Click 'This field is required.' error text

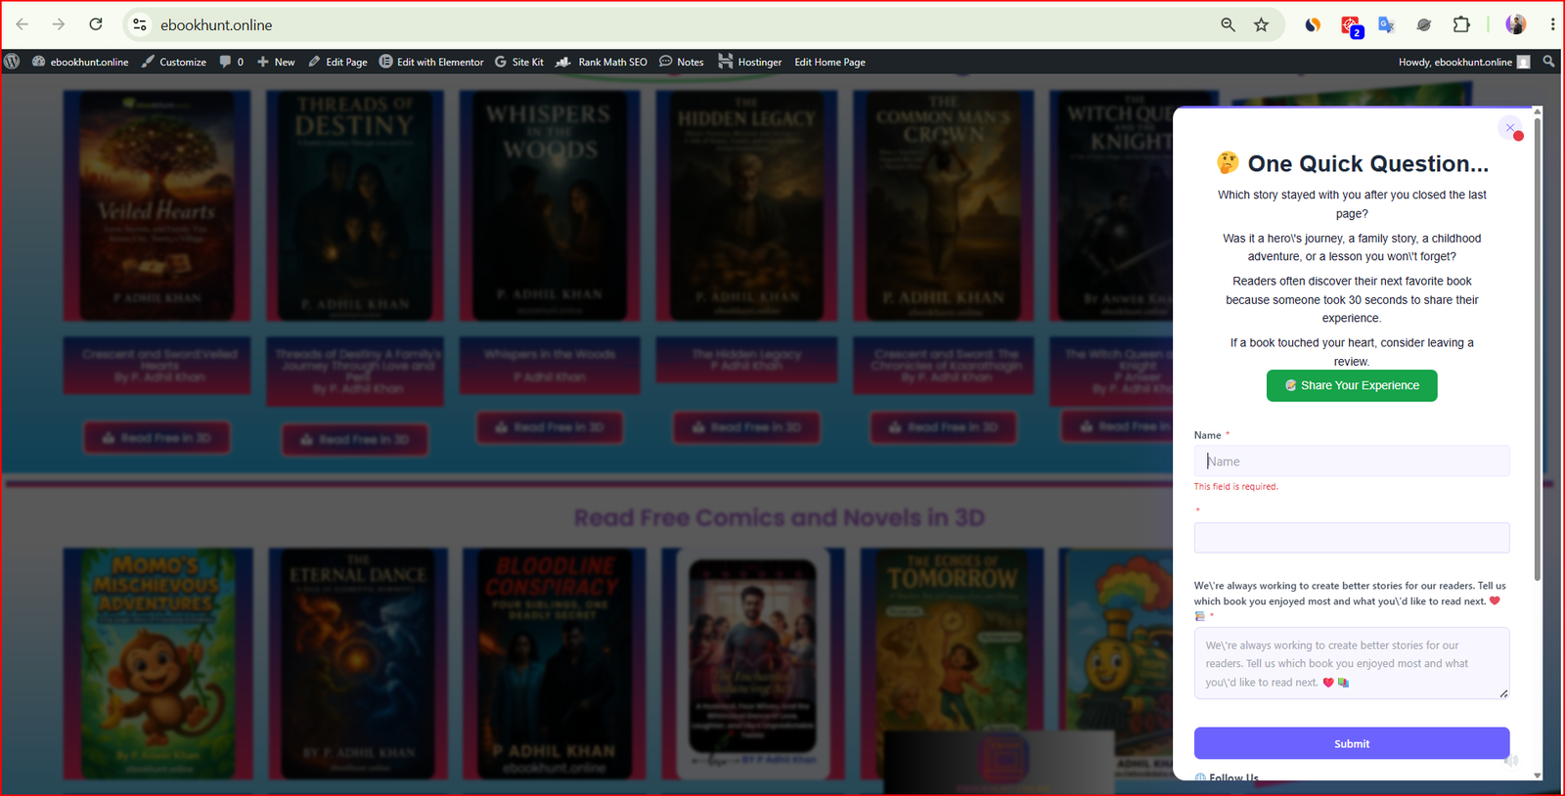(x=1236, y=486)
